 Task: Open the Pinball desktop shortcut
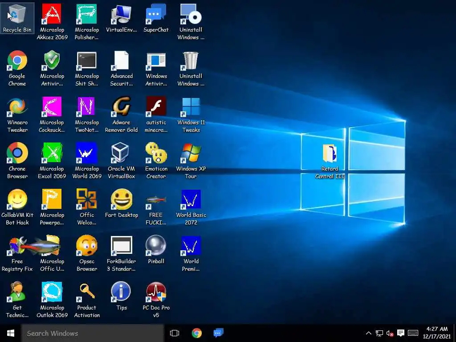(156, 249)
